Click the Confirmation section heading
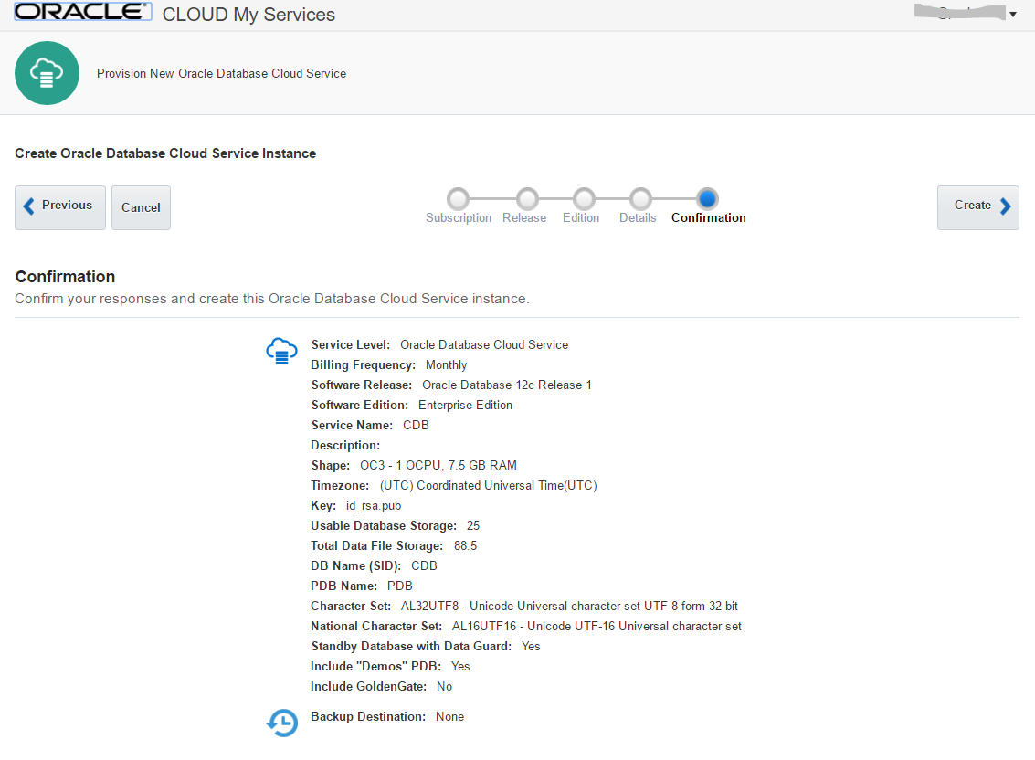This screenshot has width=1035, height=760. (x=66, y=277)
